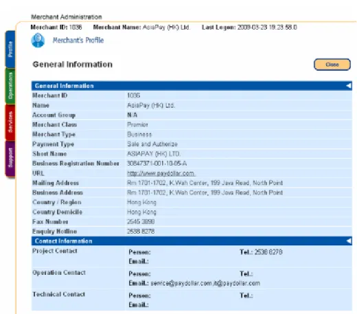Click the Merchant ID value 1036 in table

pyautogui.click(x=134, y=96)
